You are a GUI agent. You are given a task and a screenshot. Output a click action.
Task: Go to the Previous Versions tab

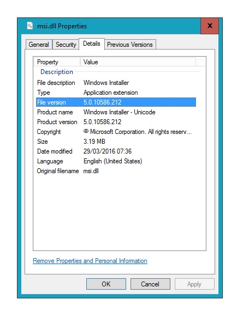[130, 45]
